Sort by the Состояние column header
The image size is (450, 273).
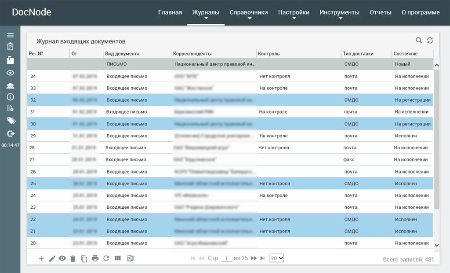click(x=406, y=54)
